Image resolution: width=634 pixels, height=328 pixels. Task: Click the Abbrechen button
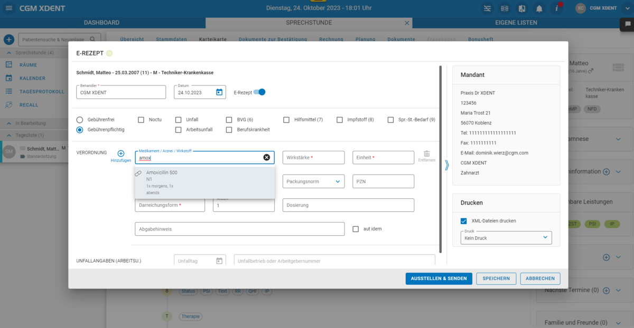[540, 278]
